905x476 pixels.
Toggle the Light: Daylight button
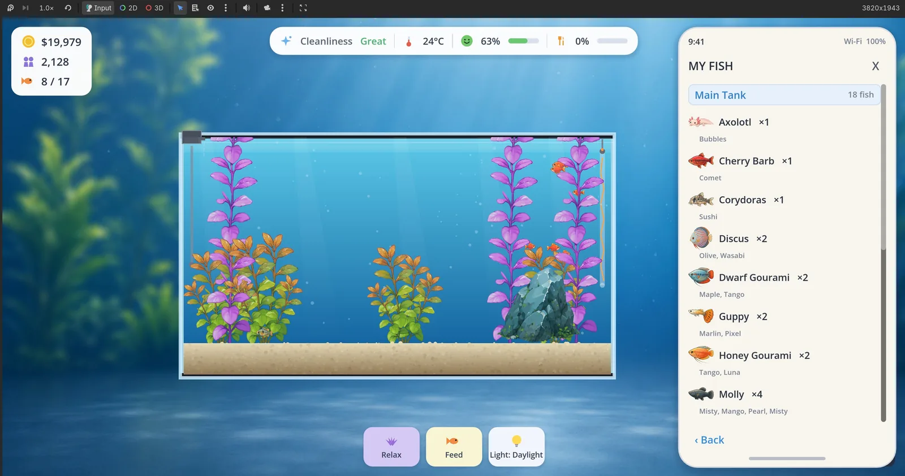pos(516,447)
